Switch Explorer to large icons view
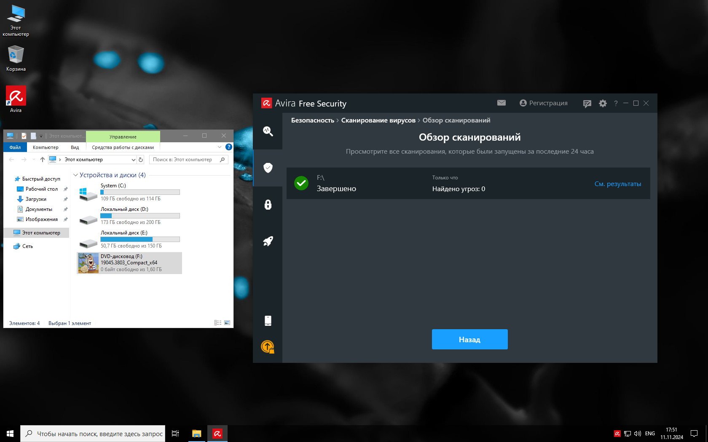 coord(227,323)
